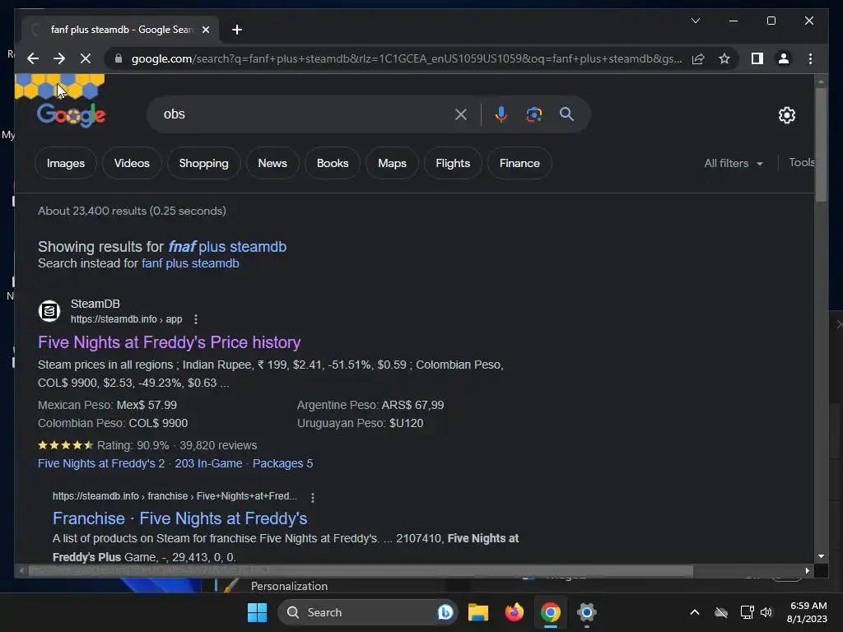The width and height of the screenshot is (843, 632).
Task: Click the address bar URL
Action: click(407, 58)
